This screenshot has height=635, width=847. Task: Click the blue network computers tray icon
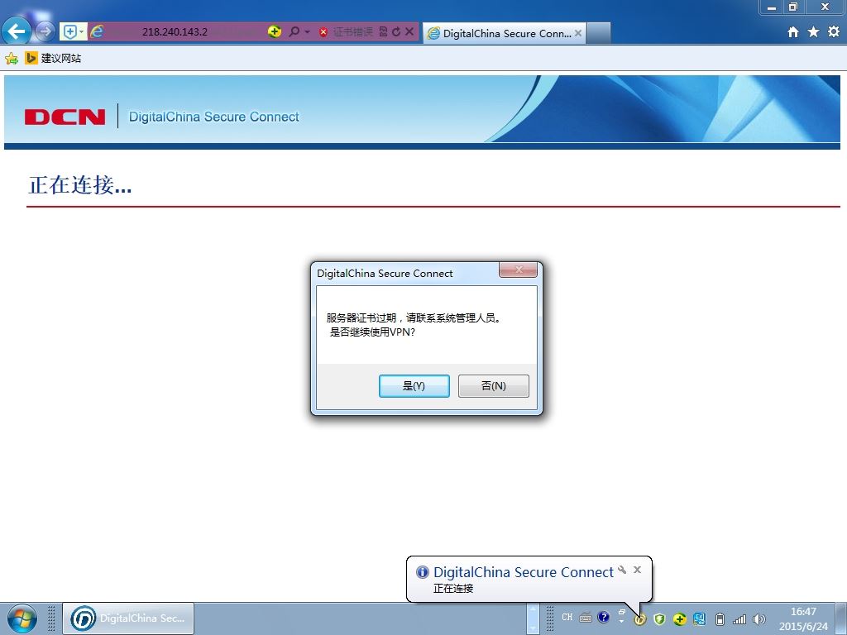click(699, 619)
